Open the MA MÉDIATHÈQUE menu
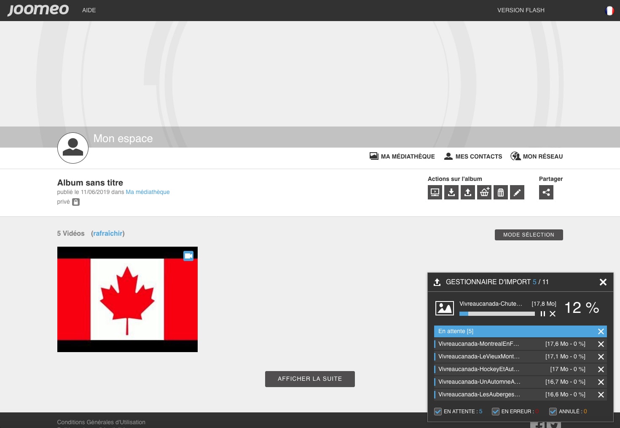620x428 pixels. pyautogui.click(x=402, y=156)
